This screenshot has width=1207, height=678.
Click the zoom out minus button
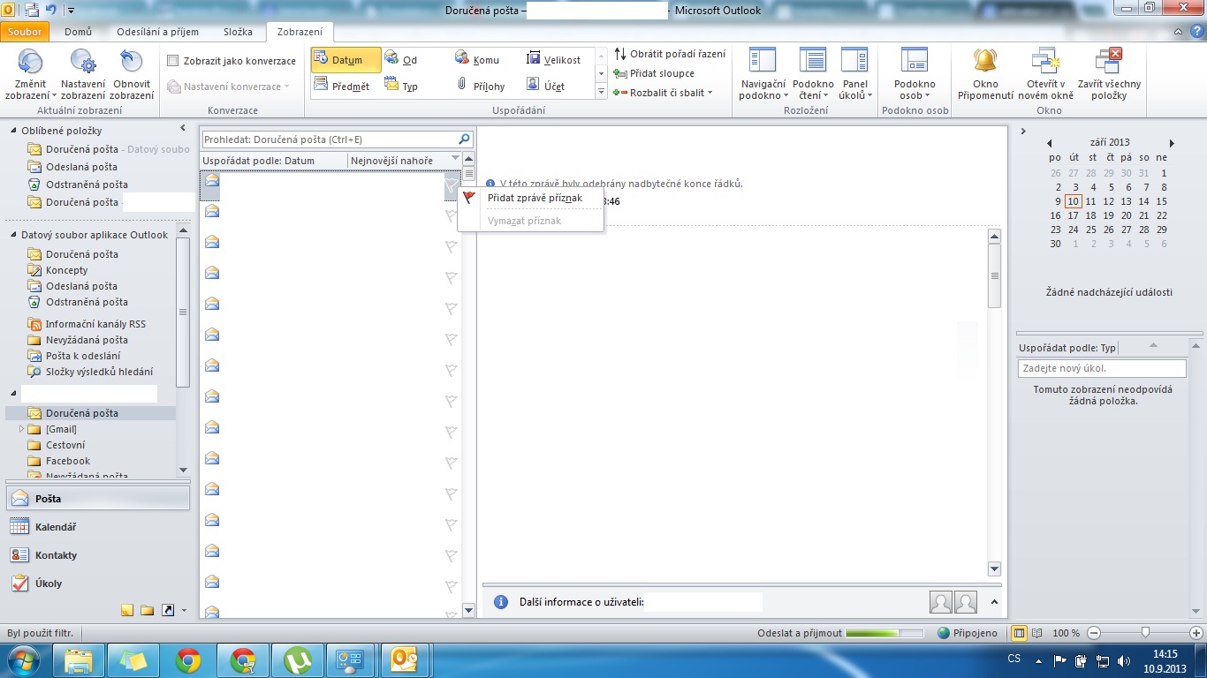pyautogui.click(x=1094, y=633)
